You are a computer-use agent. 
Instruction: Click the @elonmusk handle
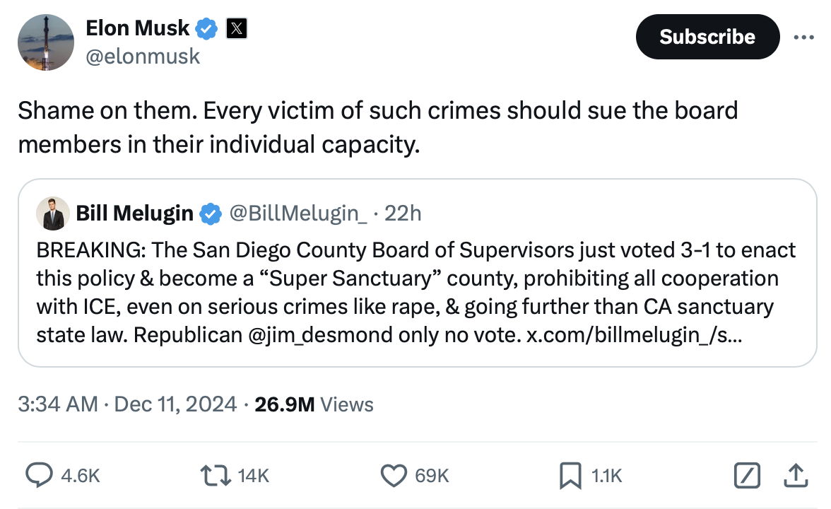143,57
